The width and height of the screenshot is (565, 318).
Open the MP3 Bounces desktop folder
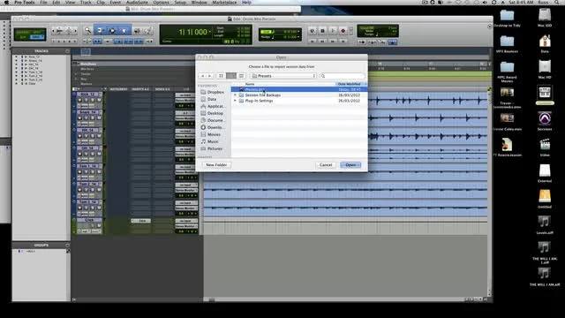507,43
